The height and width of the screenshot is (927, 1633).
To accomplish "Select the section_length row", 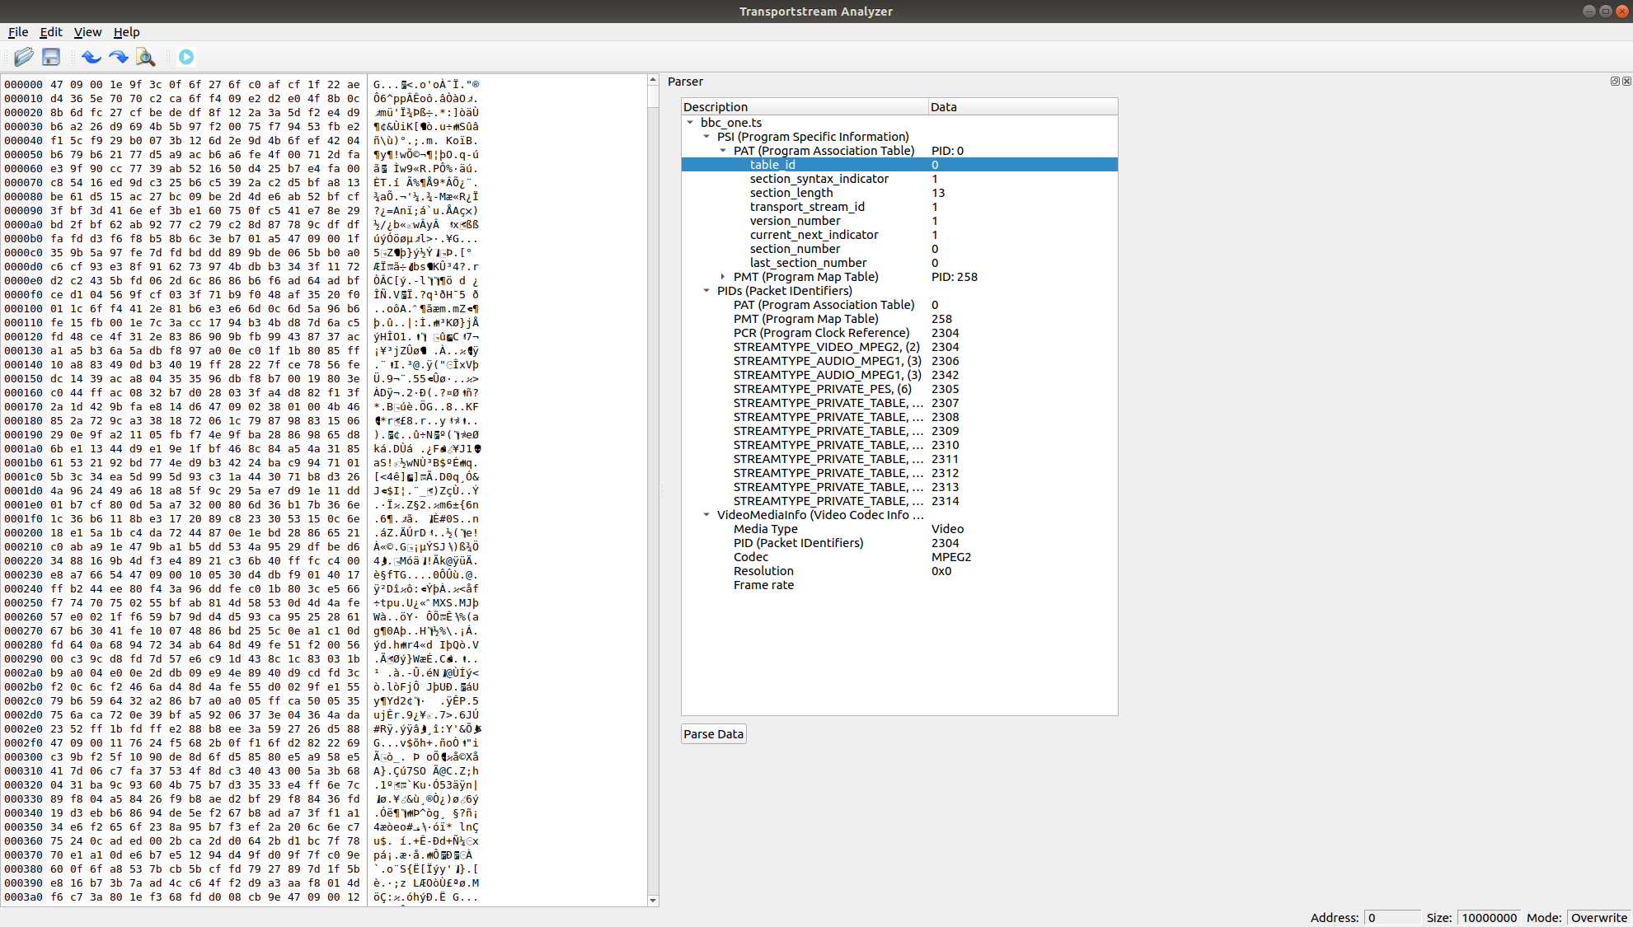I will point(899,193).
